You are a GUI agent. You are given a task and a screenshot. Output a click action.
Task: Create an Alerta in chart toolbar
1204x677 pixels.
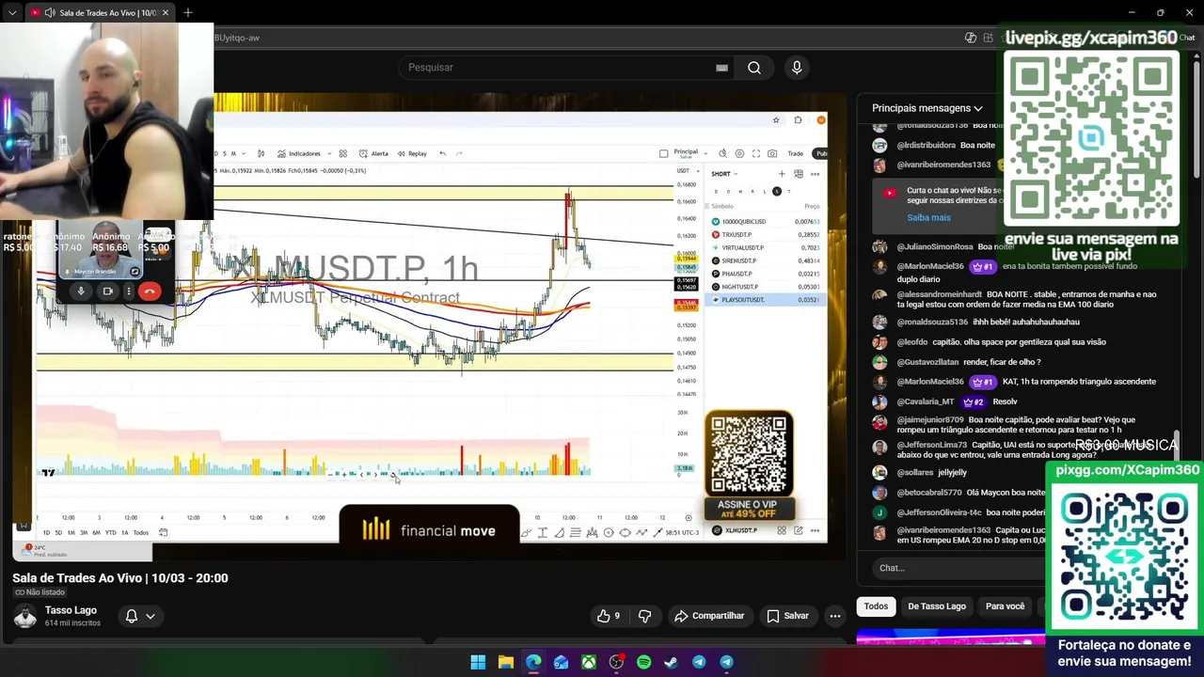373,153
